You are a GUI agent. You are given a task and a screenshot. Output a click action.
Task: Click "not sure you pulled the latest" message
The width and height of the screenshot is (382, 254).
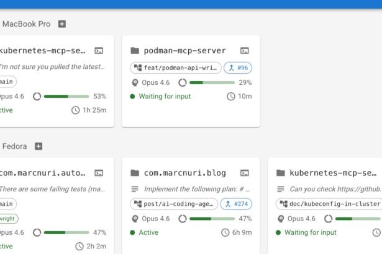tap(52, 67)
